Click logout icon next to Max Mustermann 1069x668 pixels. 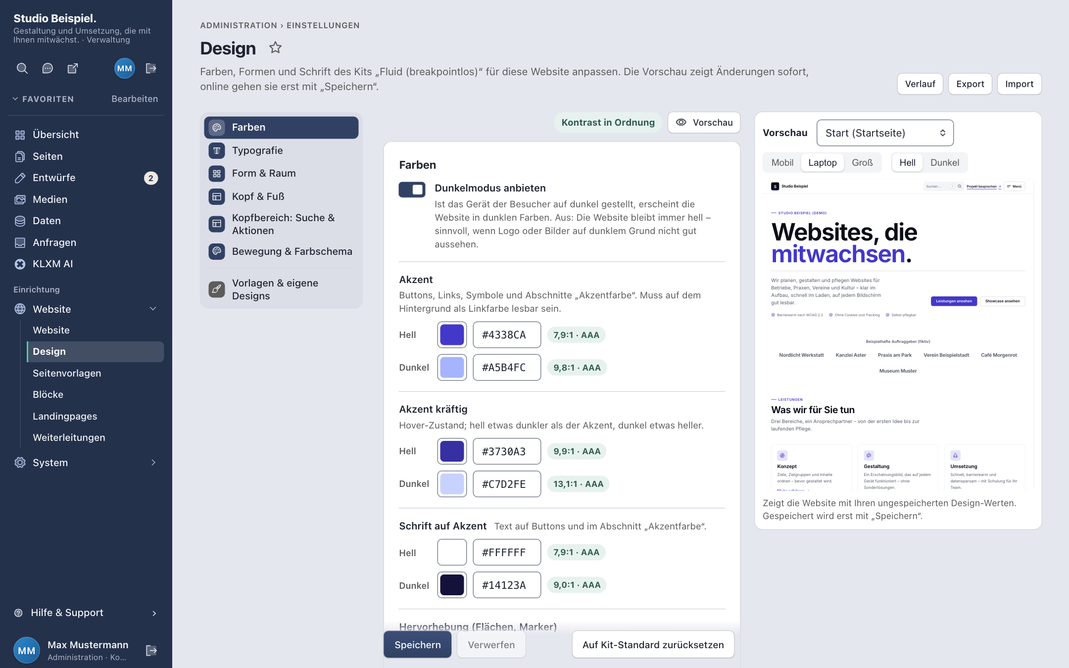[151, 650]
